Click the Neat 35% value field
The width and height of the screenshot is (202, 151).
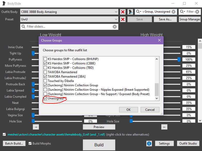[x=189, y=103]
